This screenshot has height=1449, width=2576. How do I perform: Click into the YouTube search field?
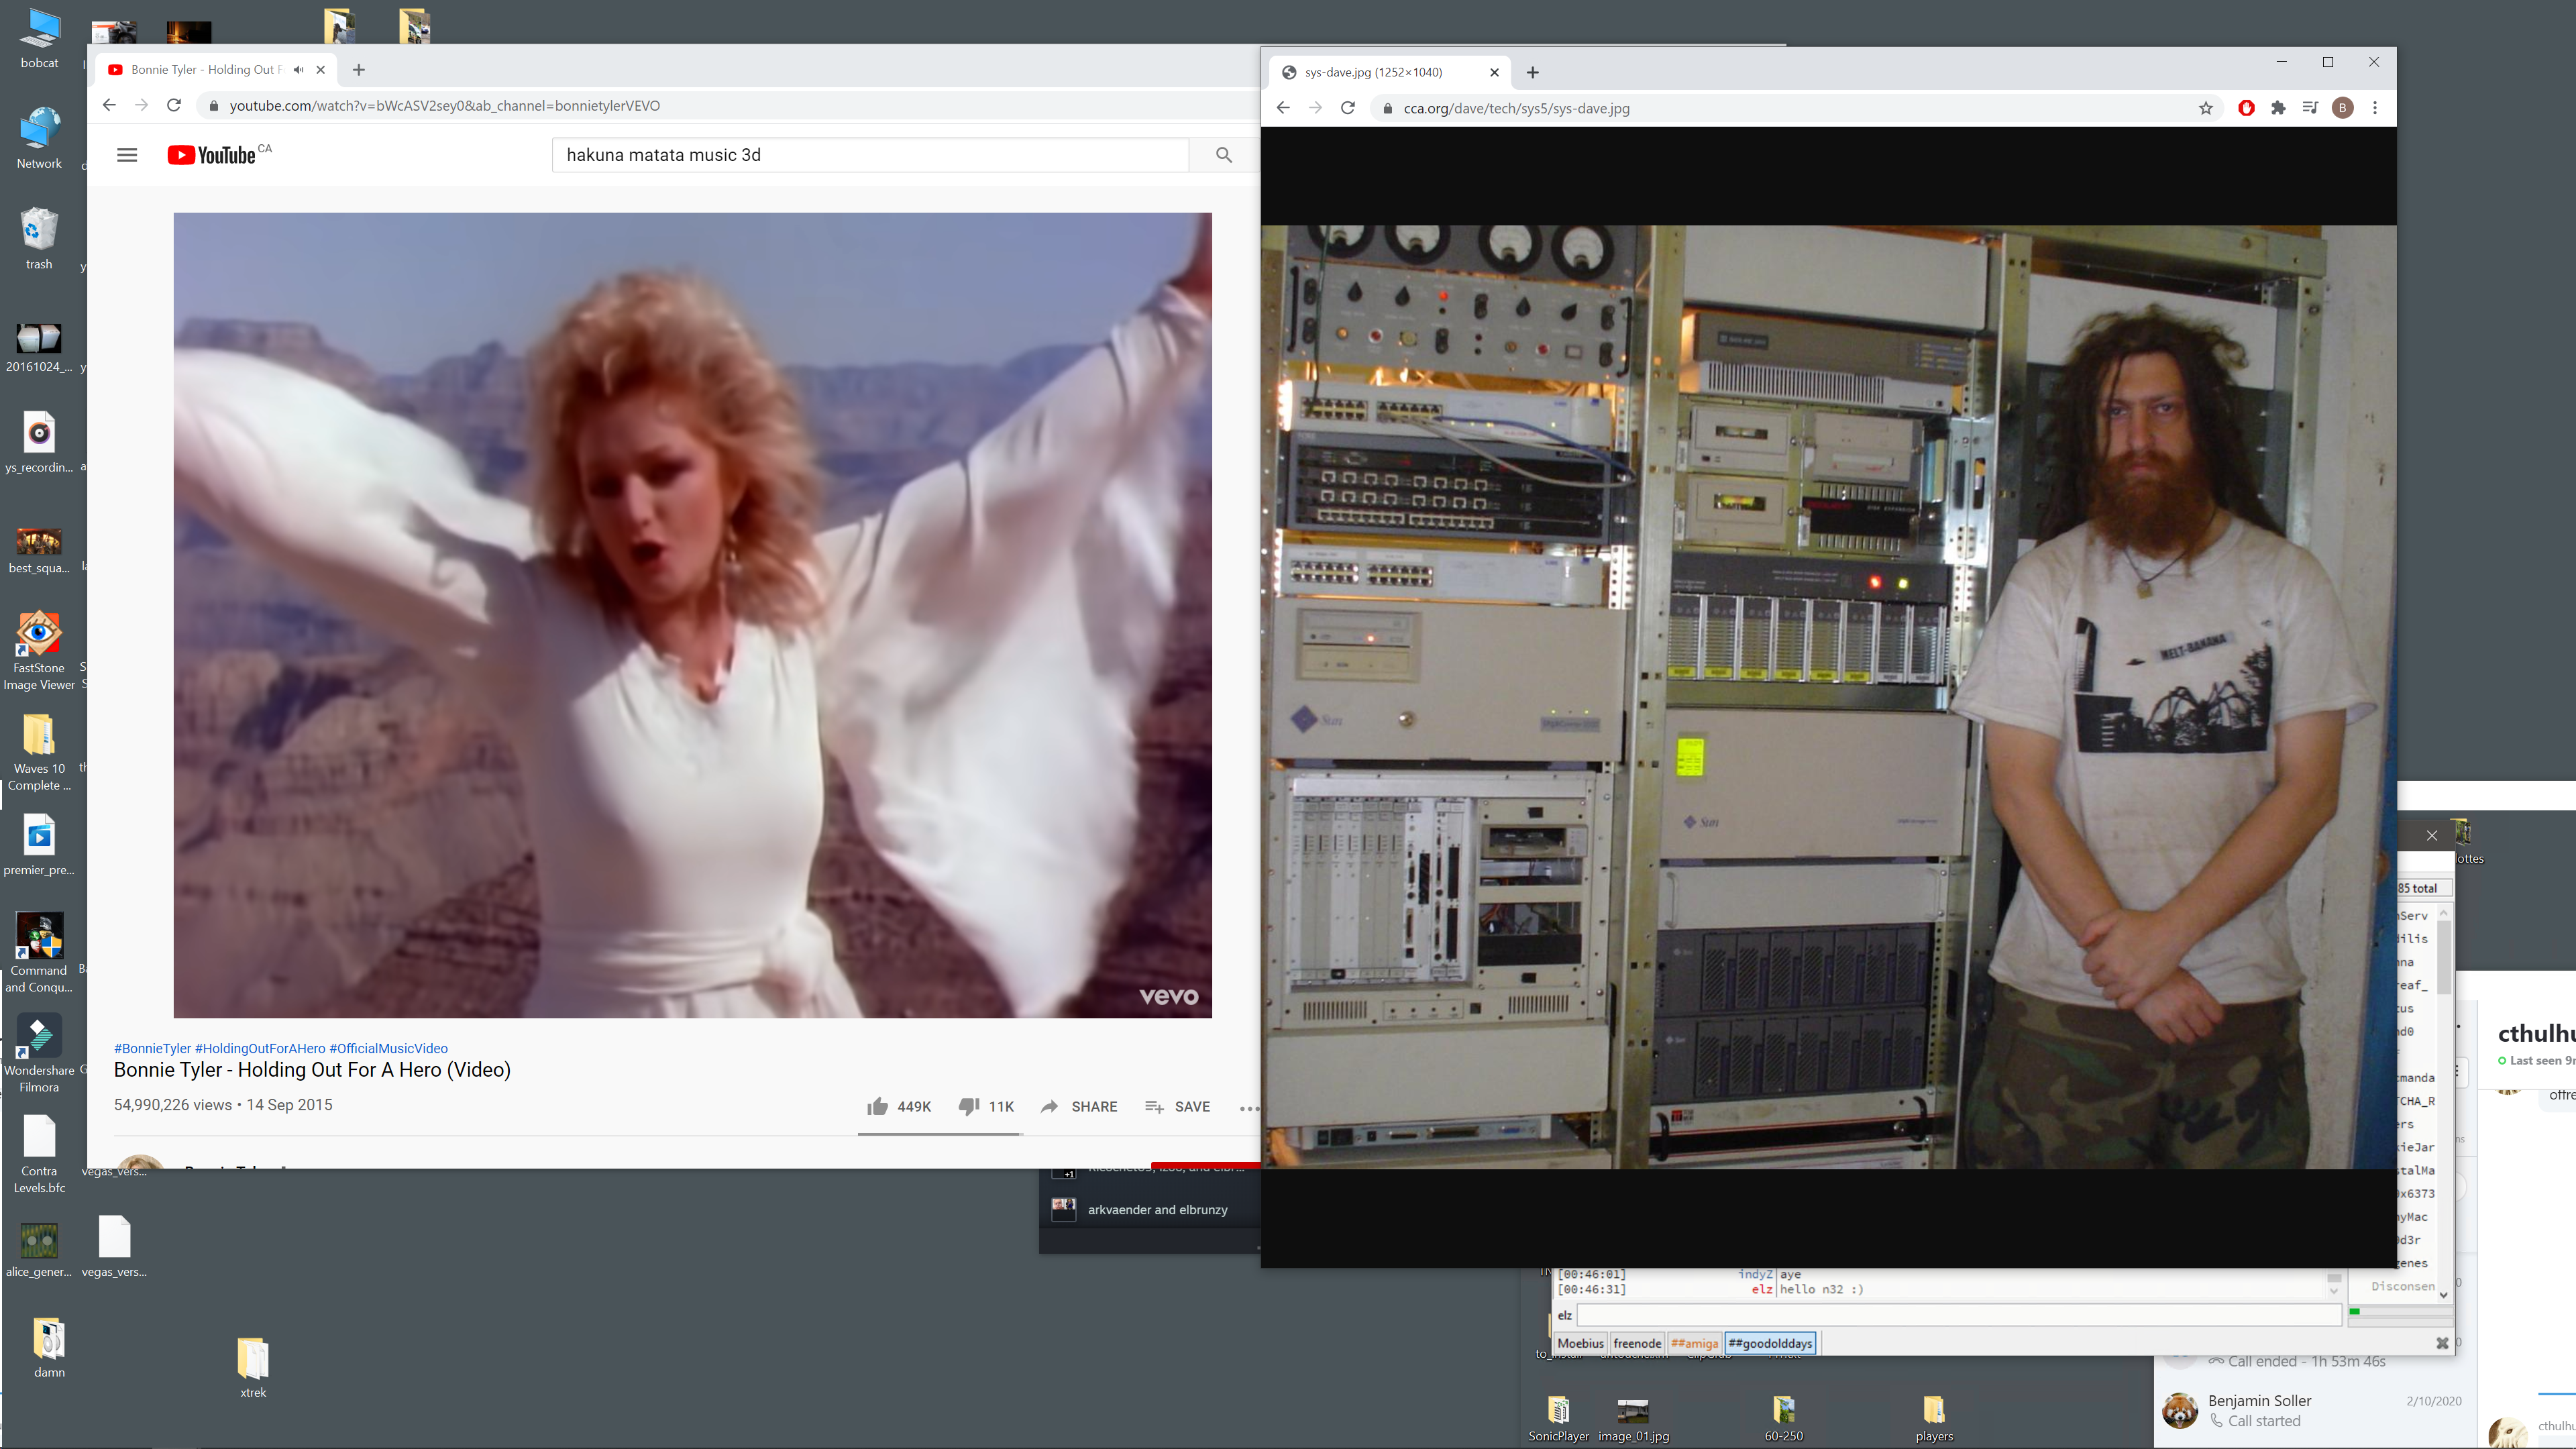click(x=870, y=155)
